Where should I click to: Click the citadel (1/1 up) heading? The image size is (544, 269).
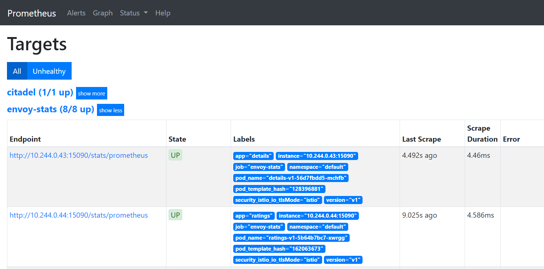tap(40, 92)
